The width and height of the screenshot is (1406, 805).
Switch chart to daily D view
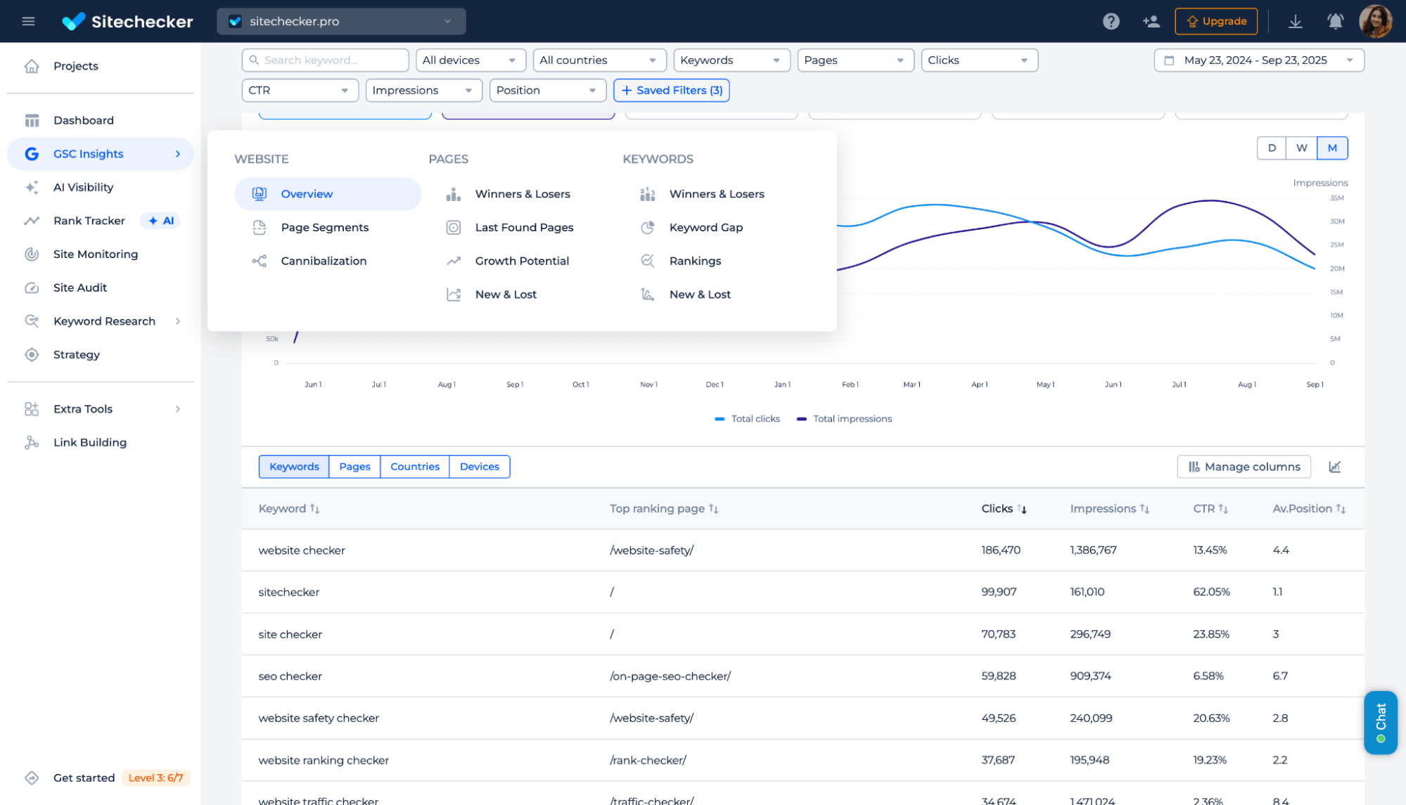tap(1272, 148)
